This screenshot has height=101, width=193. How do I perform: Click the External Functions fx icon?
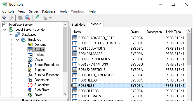[x=30, y=74]
